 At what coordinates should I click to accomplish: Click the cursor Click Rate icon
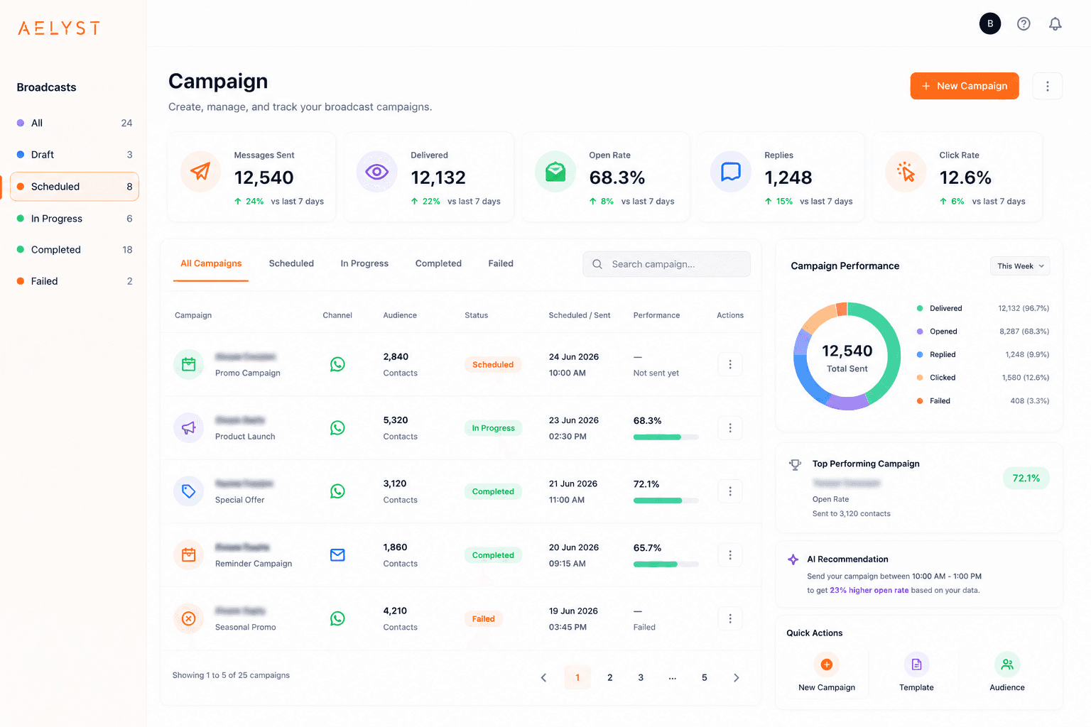(x=906, y=172)
